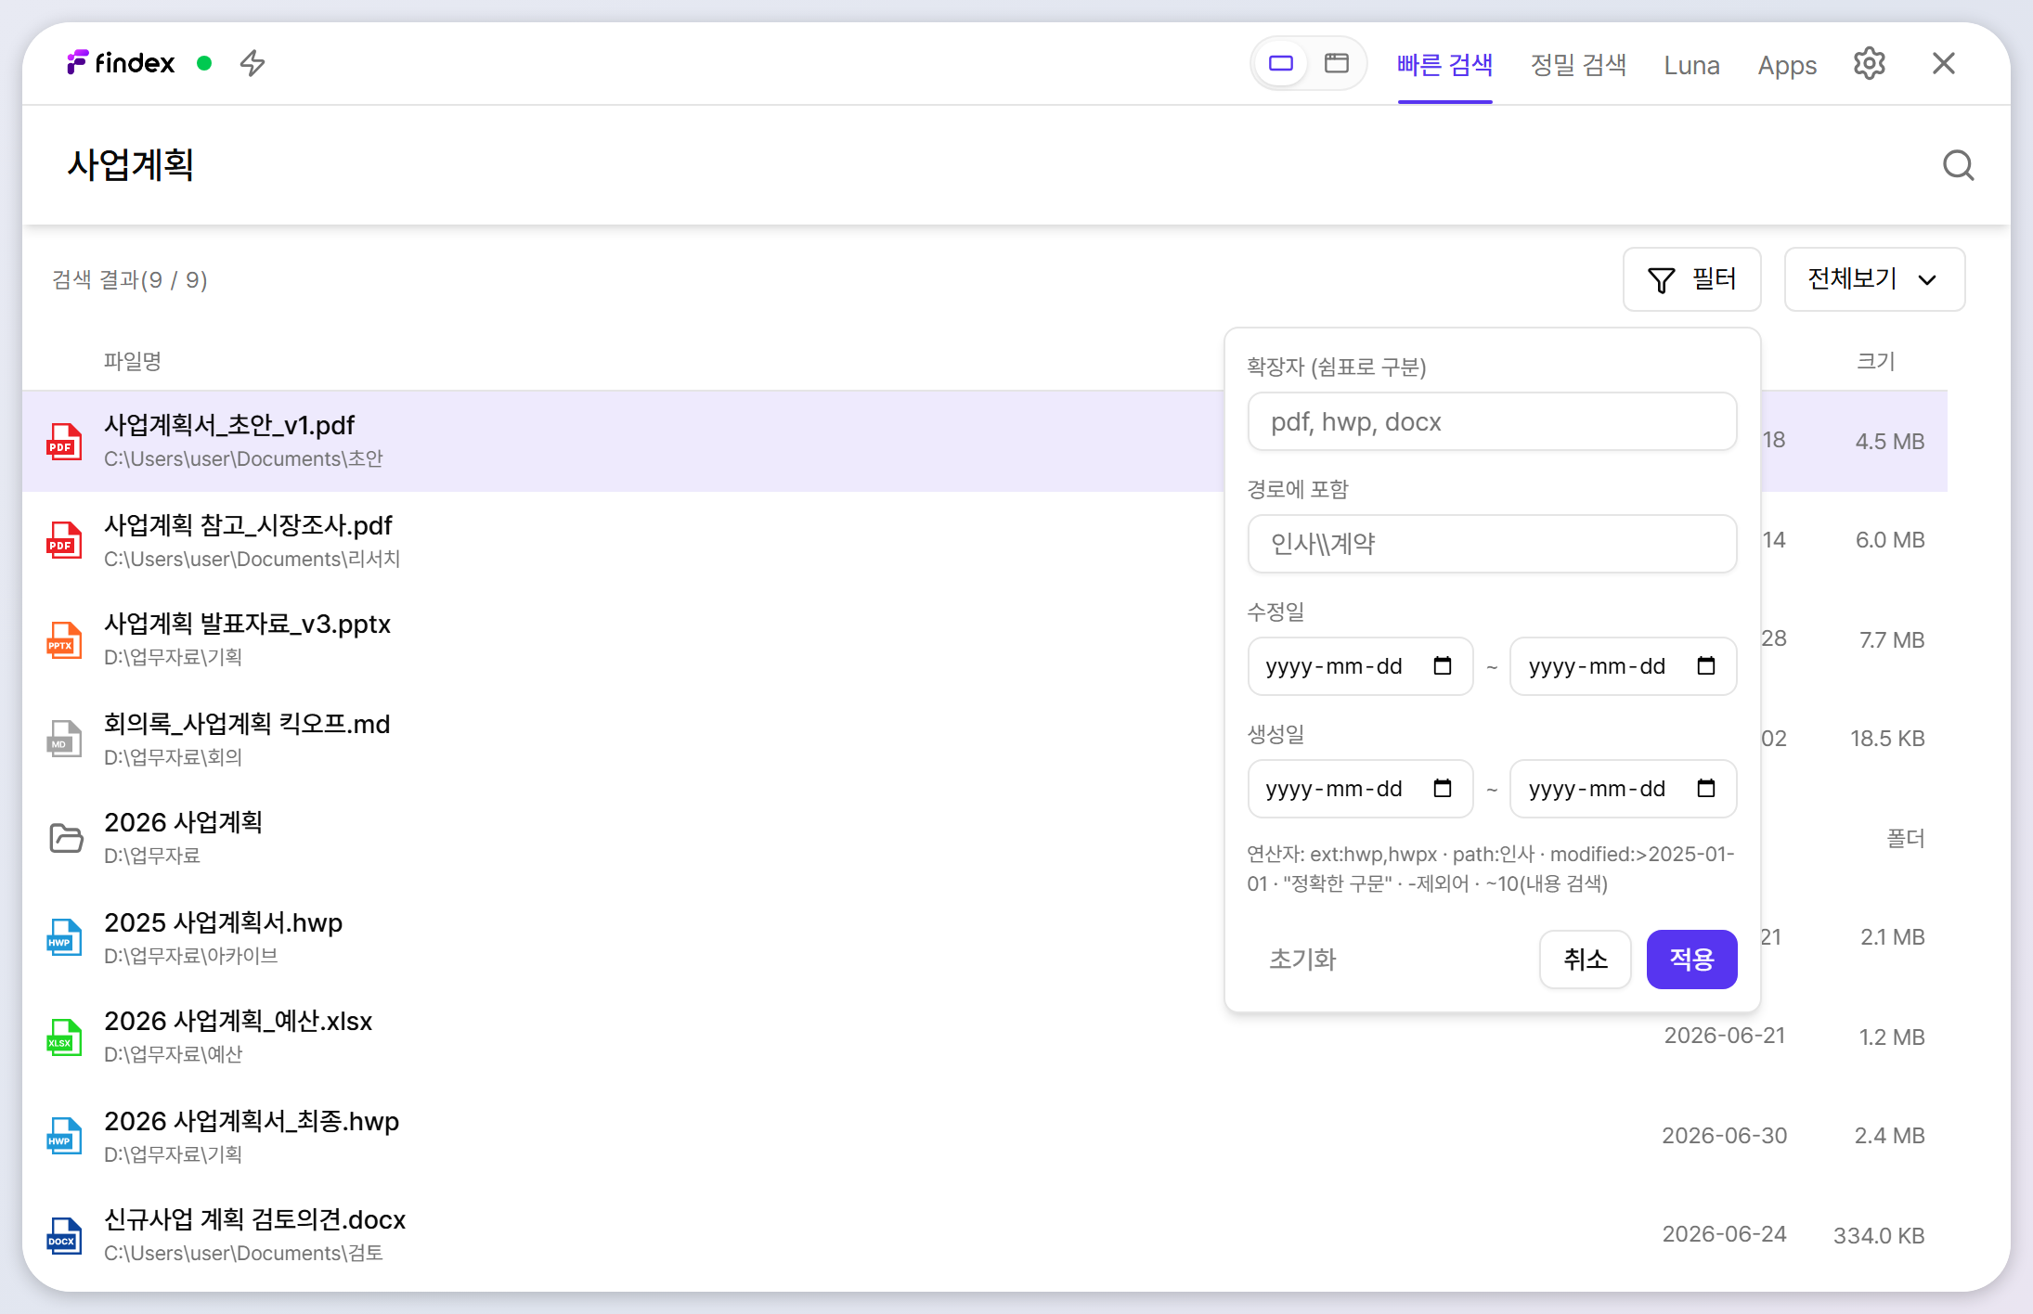Viewport: 2033px width, 1314px height.
Task: Click HWP icon of 2025 사업계획서.hwp
Action: pyautogui.click(x=64, y=937)
